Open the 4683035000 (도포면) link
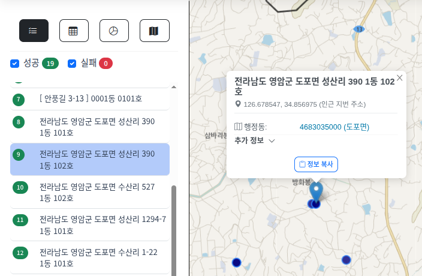 pyautogui.click(x=334, y=127)
